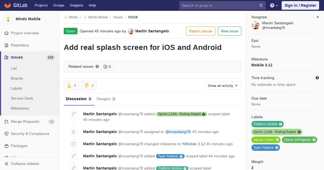This screenshot has width=324, height=170.
Task: Click help icon on Platform::Mobile sidebar label
Action: (281, 124)
